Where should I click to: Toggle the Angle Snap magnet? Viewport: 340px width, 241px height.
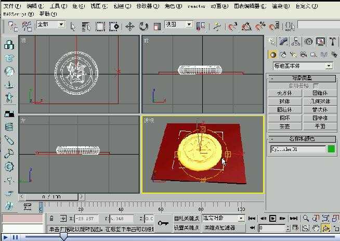(x=246, y=27)
